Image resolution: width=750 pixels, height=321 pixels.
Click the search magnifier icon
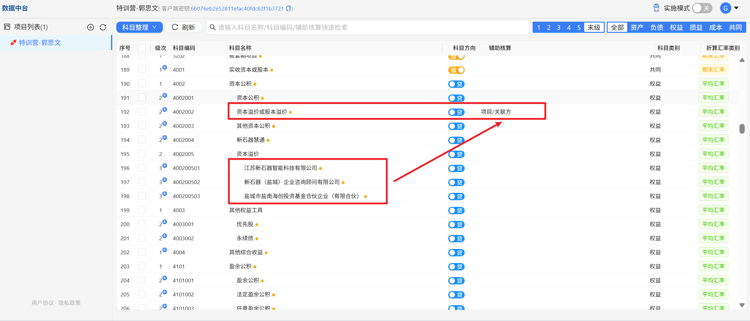tap(213, 27)
